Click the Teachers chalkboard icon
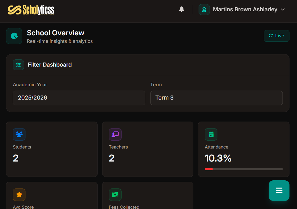This screenshot has width=297, height=209. coord(115,134)
